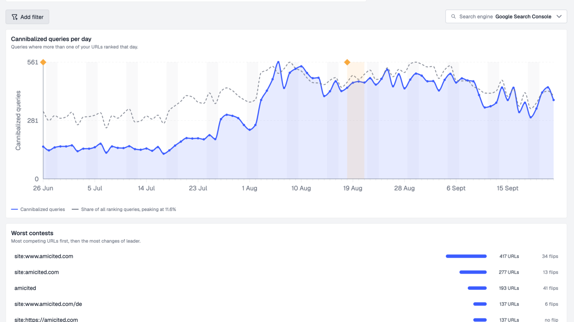574x322 pixels.
Task: Open the site:www.amicited.com/de row
Action: pos(286,304)
